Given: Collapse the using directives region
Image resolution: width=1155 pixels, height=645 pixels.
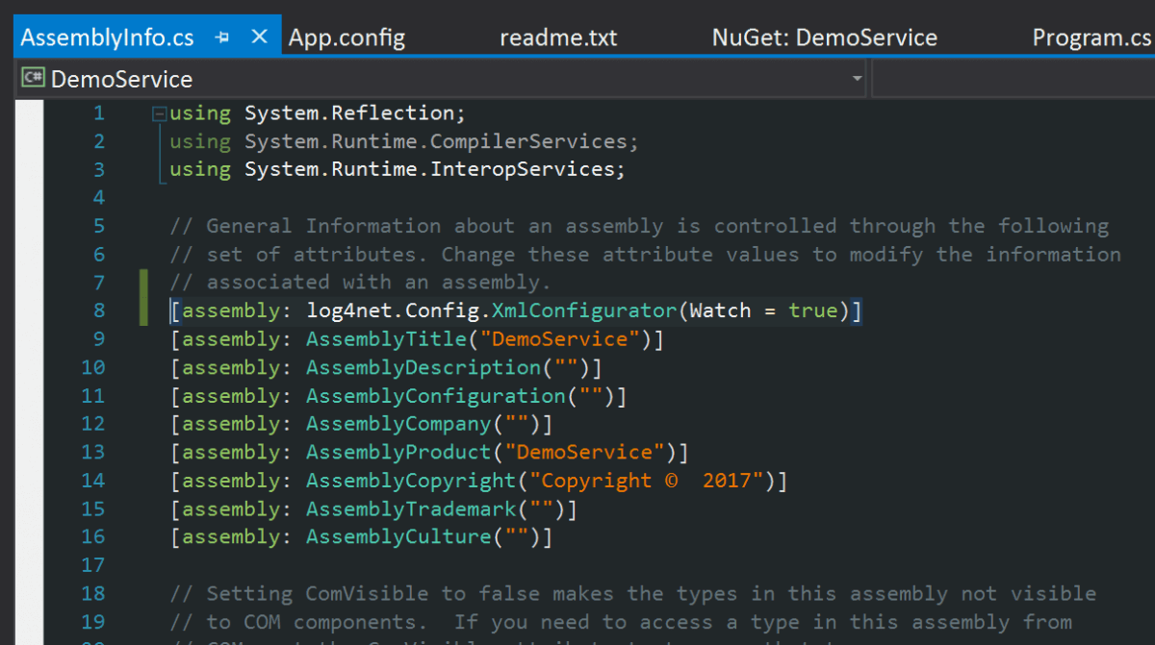Looking at the screenshot, I should tap(157, 112).
